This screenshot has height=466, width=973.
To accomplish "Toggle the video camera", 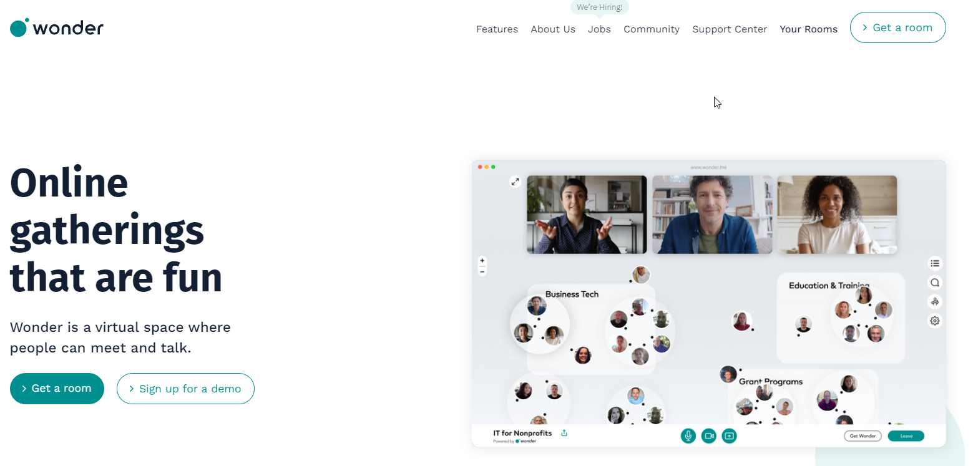I will point(708,436).
